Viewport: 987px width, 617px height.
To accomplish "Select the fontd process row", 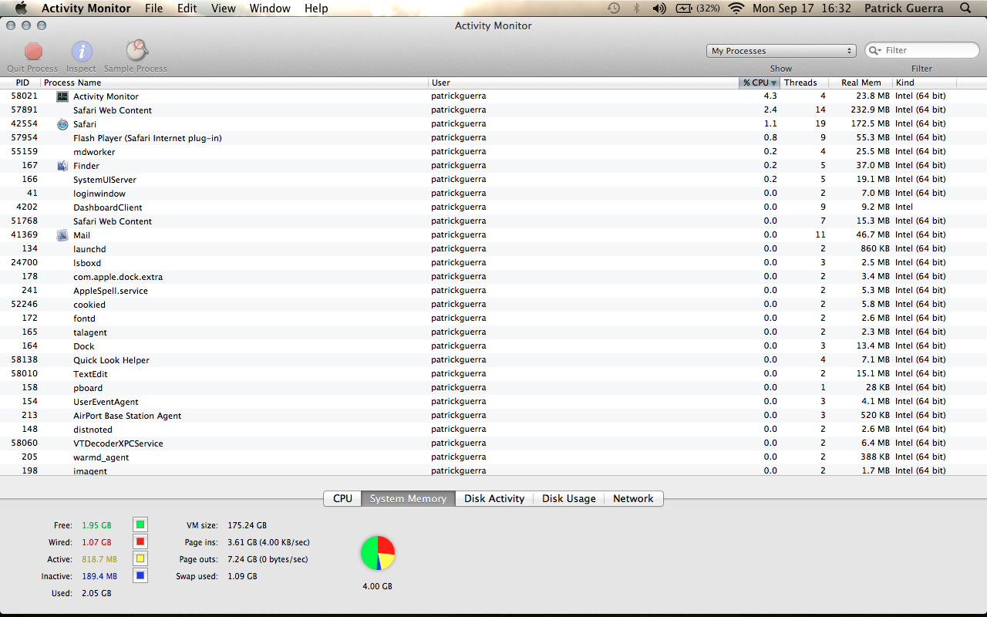I will pyautogui.click(x=493, y=319).
